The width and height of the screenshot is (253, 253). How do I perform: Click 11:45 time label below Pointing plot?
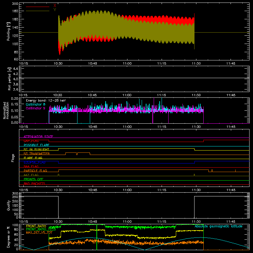point(231,64)
